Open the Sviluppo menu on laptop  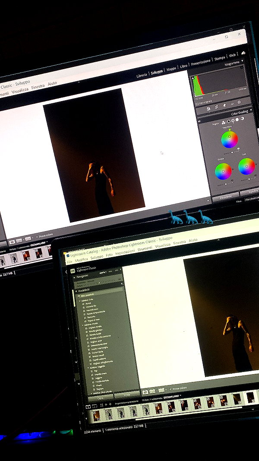(x=97, y=257)
